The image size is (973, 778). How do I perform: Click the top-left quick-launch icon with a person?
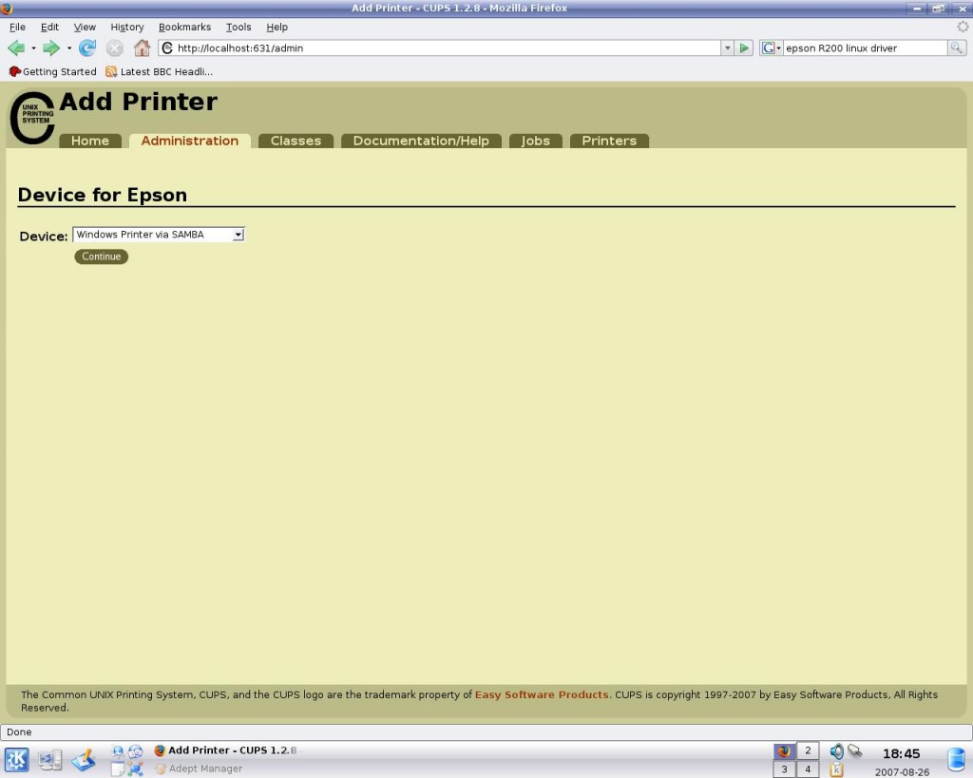[x=117, y=751]
